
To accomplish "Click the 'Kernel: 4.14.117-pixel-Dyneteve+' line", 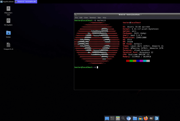I will 141,29.
